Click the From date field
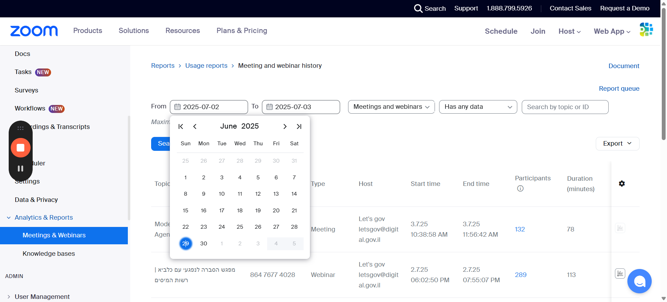Image resolution: width=667 pixels, height=302 pixels. [209, 107]
